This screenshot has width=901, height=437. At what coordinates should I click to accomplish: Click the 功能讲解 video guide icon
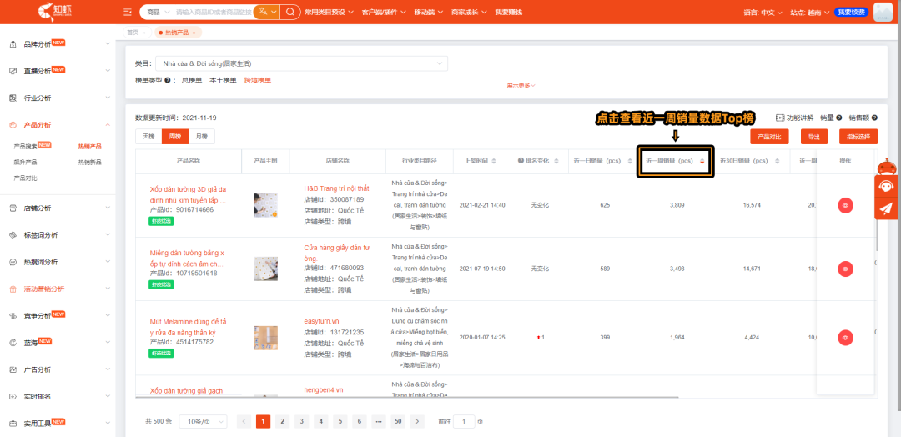pos(780,118)
